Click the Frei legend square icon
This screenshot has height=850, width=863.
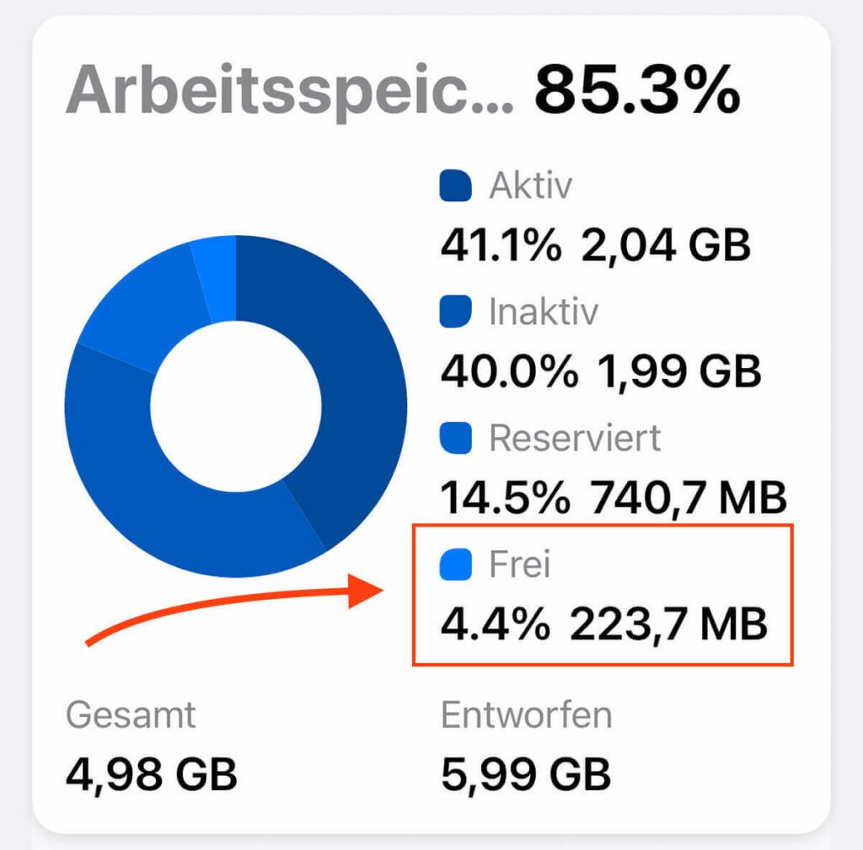[x=456, y=565]
